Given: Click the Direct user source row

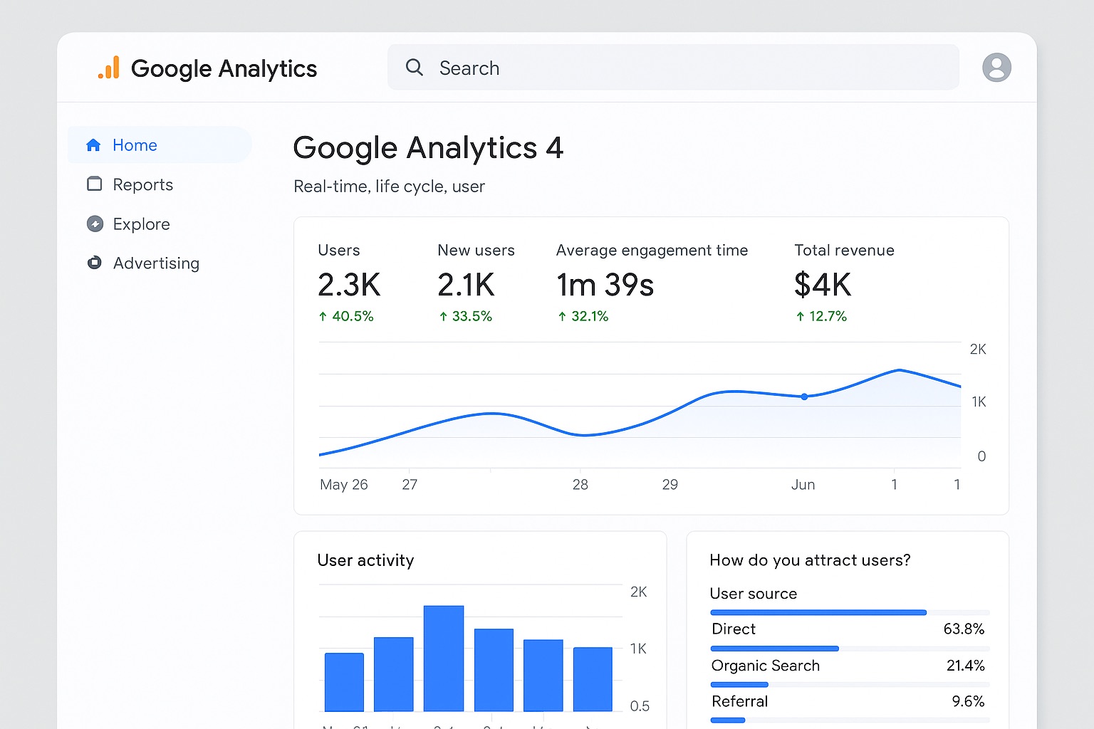Looking at the screenshot, I should [848, 629].
